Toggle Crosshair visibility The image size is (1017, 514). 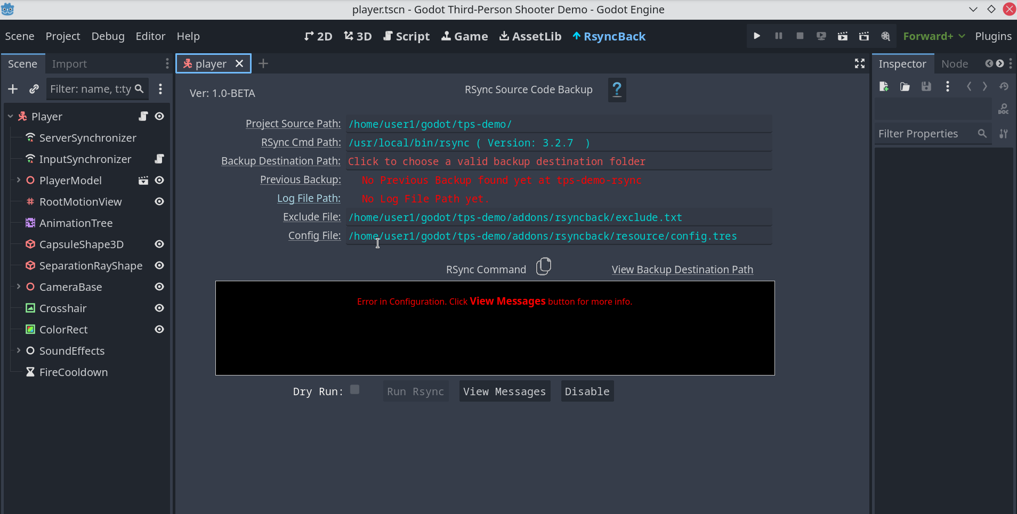159,308
